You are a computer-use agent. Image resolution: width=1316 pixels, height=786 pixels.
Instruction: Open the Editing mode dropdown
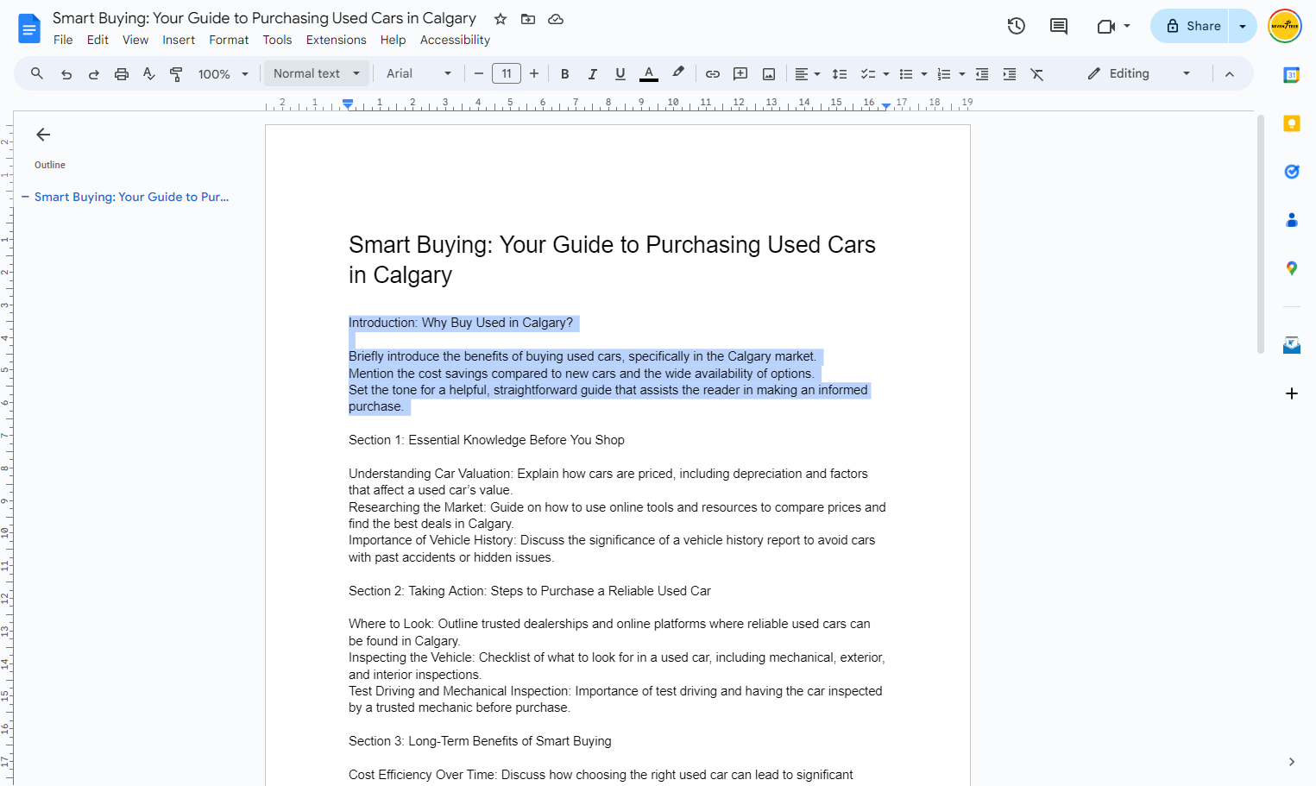(x=1139, y=74)
